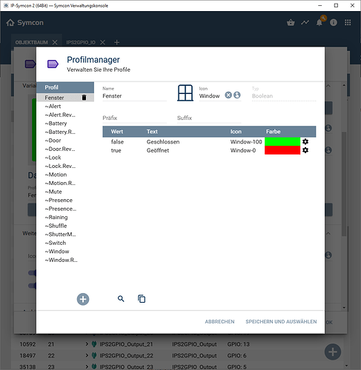Select the ~Presence profile
This screenshot has height=370, width=361.
(59, 201)
